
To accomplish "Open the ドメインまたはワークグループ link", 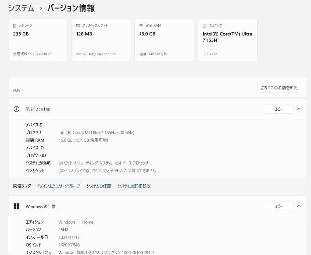I will tap(58, 186).
